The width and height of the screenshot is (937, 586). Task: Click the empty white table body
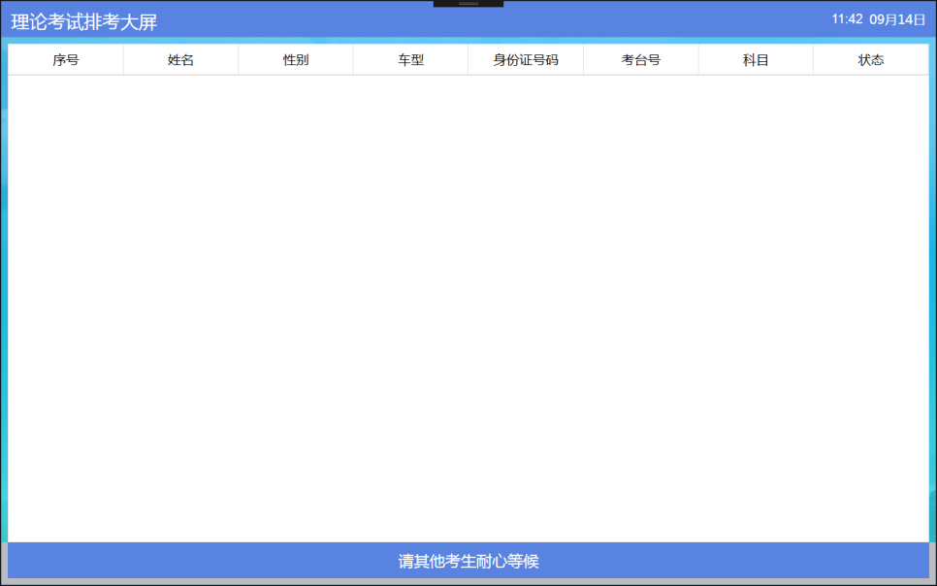(468, 309)
